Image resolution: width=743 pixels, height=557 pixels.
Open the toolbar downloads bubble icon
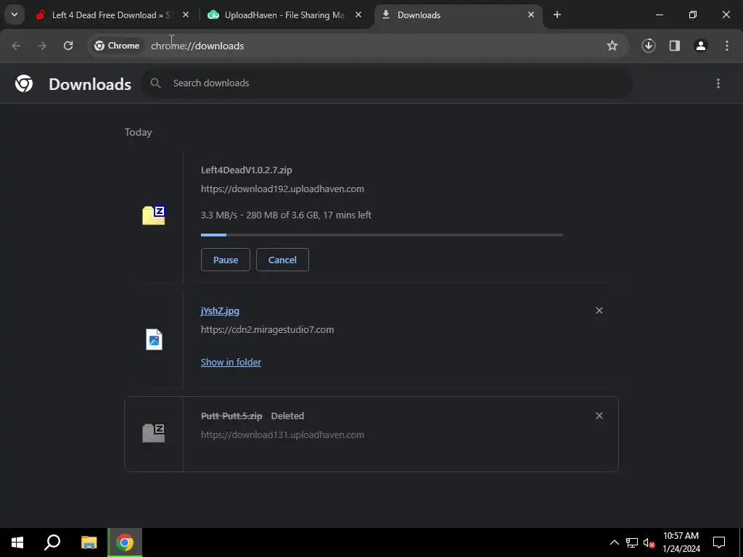tap(649, 46)
